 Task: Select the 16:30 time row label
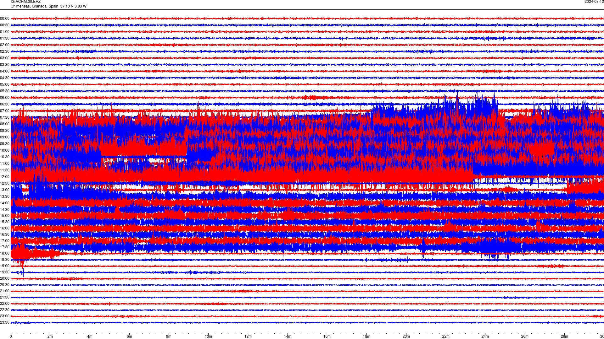click(x=5, y=234)
